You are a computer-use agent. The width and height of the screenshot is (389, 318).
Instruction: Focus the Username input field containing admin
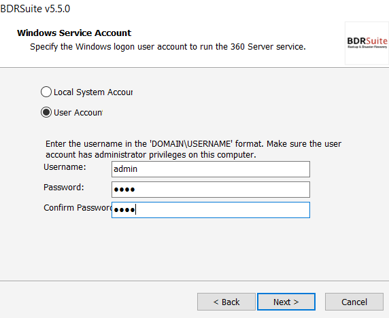coord(211,169)
